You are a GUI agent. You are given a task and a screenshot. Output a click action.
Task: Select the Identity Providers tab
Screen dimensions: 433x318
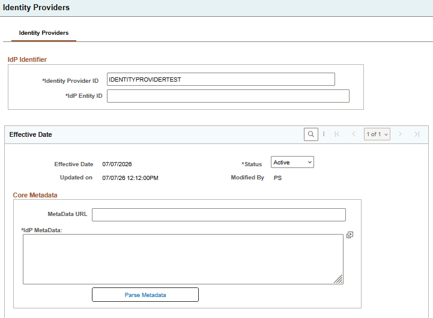point(44,33)
